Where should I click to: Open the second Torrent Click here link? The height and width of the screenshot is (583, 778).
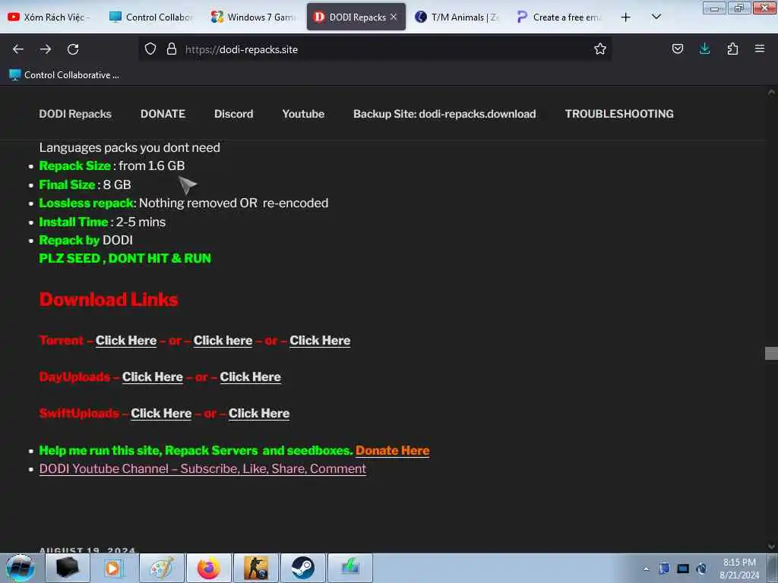coord(223,341)
